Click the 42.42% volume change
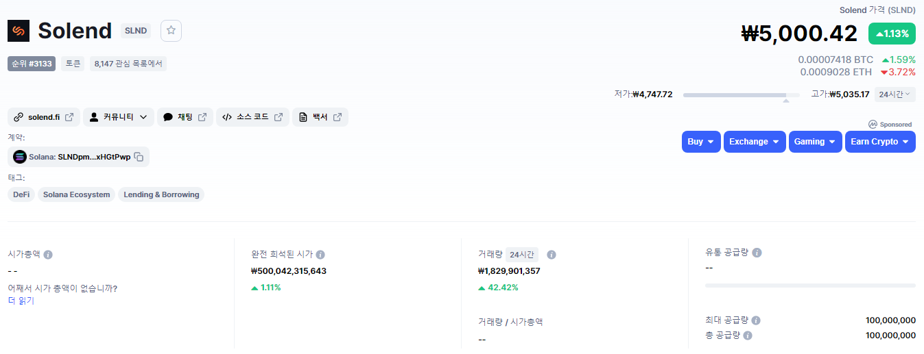Image resolution: width=924 pixels, height=354 pixels. (x=498, y=288)
